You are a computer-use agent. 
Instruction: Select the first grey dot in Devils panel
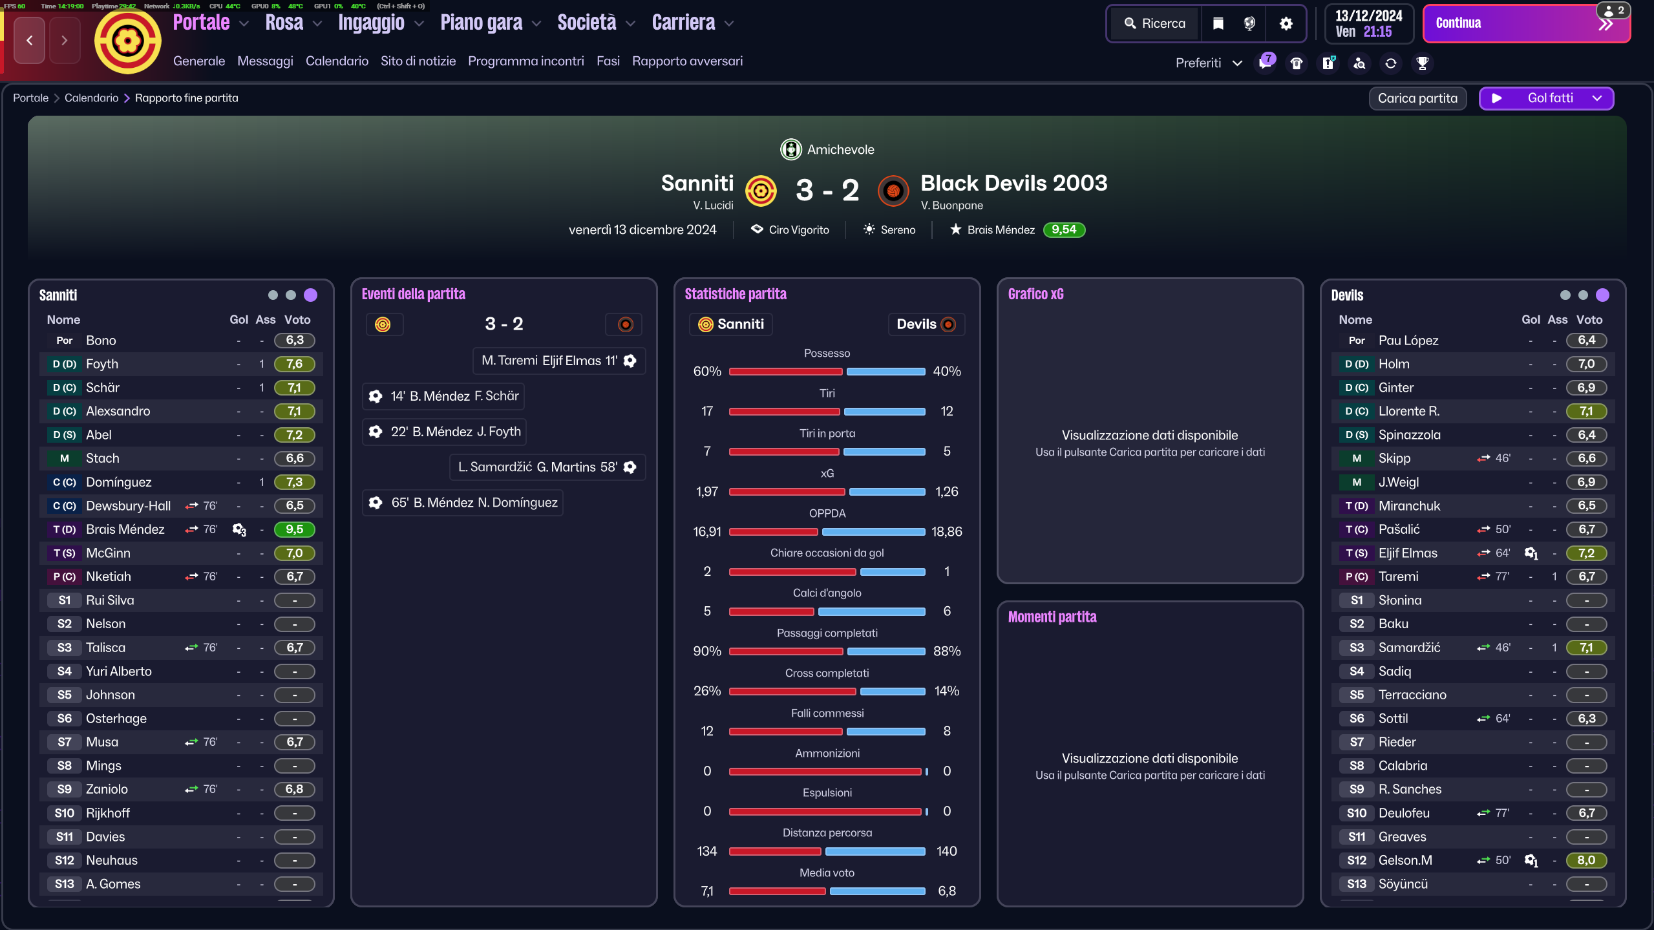[1565, 295]
